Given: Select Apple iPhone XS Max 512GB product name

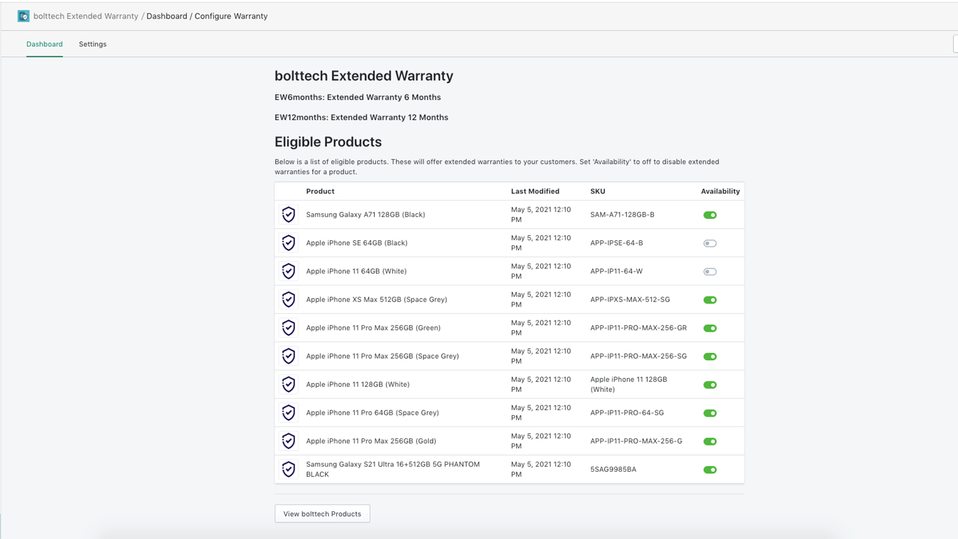Looking at the screenshot, I should pos(377,299).
